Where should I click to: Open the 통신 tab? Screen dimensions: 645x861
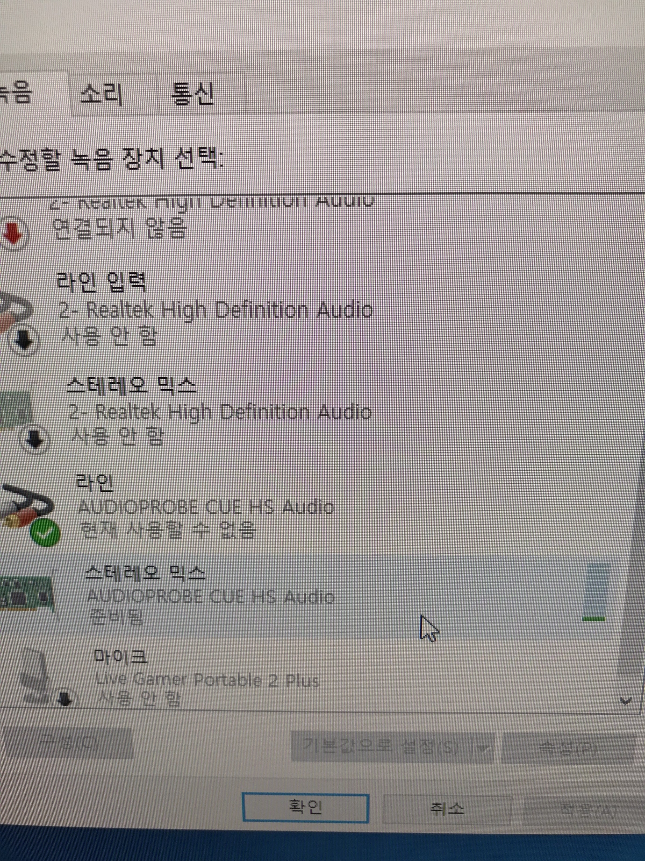pyautogui.click(x=192, y=94)
